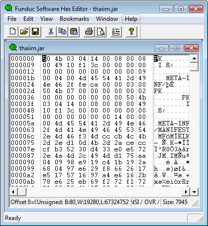The image size is (208, 226).
Task: Click the thaiim.jar document window icon
Action: [13, 48]
